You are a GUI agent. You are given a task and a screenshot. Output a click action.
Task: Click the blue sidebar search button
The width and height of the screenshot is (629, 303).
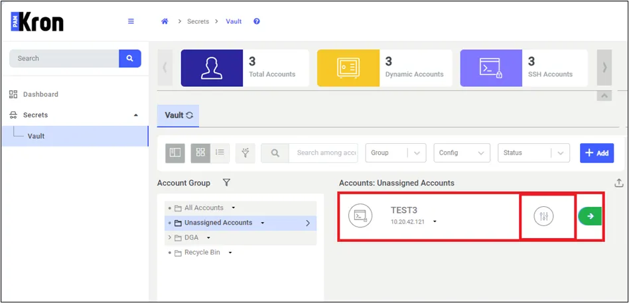coord(130,58)
